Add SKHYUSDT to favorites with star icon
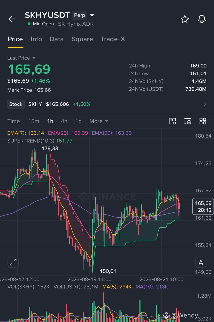 click(185, 19)
